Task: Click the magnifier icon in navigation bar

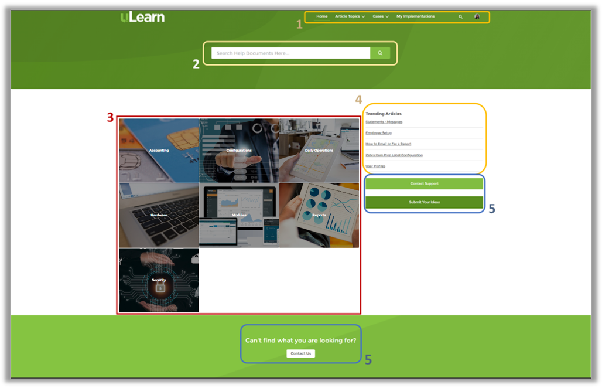Action: (x=460, y=17)
